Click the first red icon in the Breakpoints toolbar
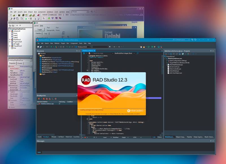This screenshot has width=226, height=164. coord(39,99)
